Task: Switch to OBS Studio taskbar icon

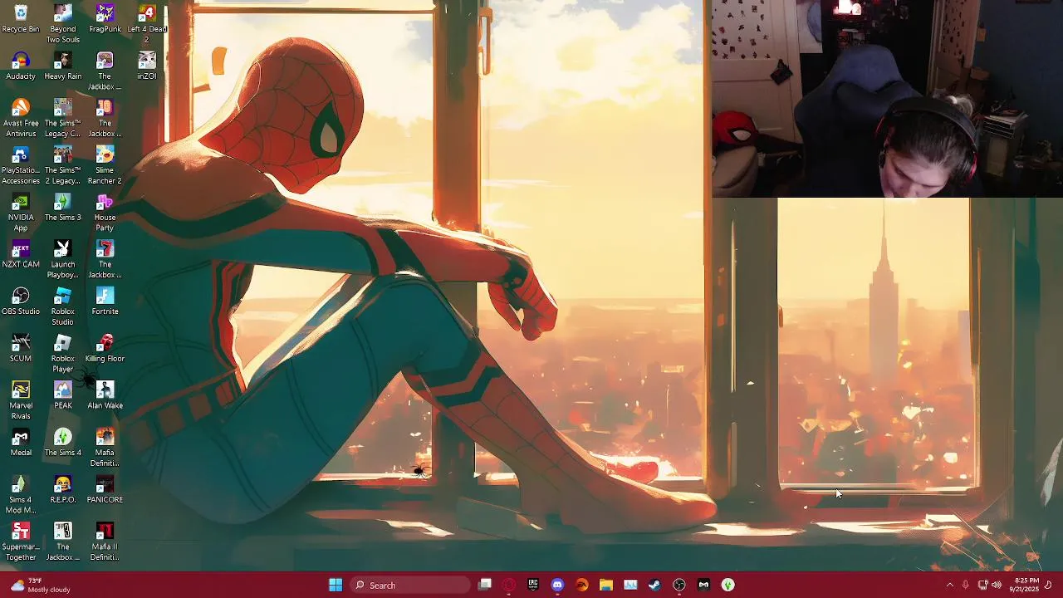Action: pyautogui.click(x=679, y=585)
